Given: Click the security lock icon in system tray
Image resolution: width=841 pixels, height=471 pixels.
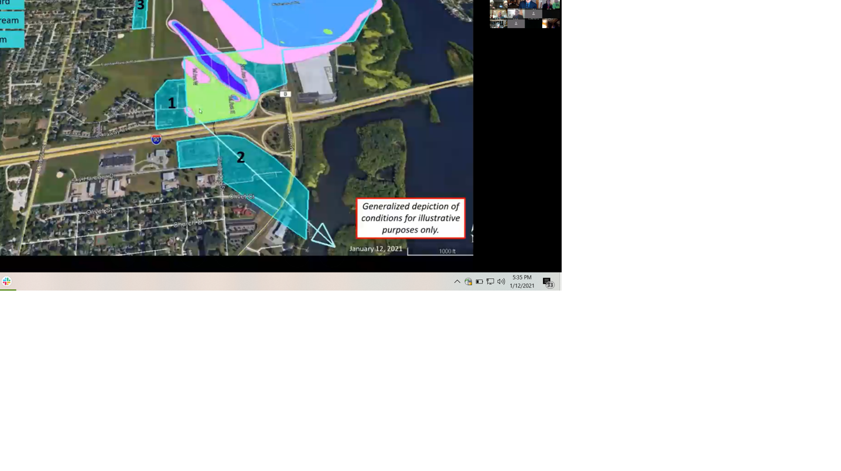Looking at the screenshot, I should coord(469,282).
